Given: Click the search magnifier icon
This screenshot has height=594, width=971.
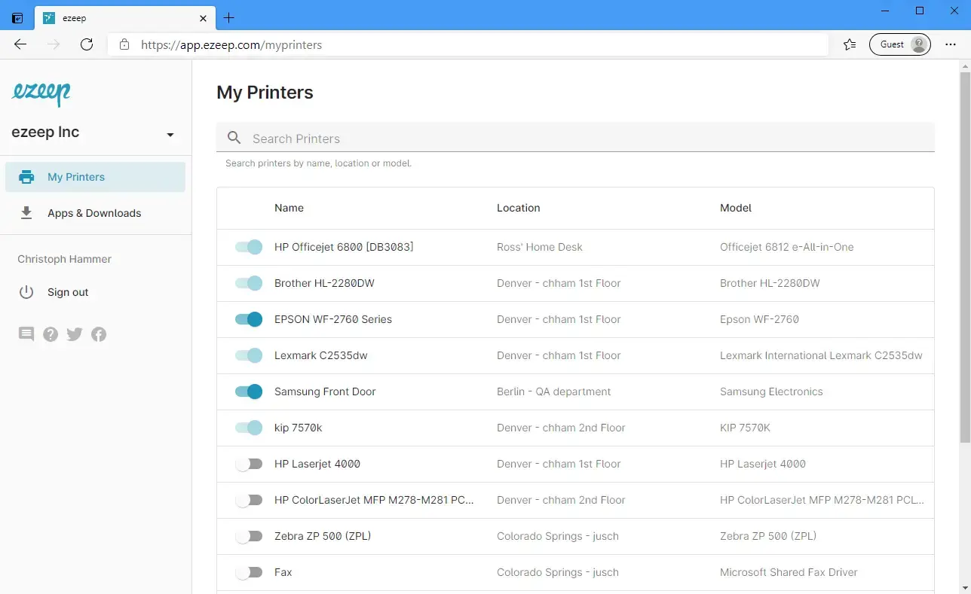Looking at the screenshot, I should 234,138.
